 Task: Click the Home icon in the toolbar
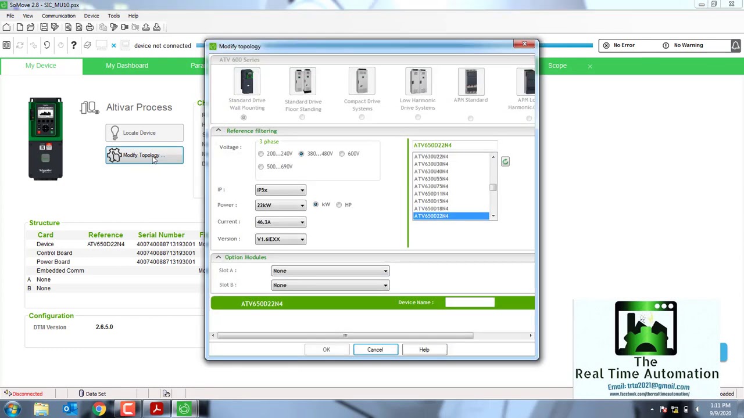[6, 27]
